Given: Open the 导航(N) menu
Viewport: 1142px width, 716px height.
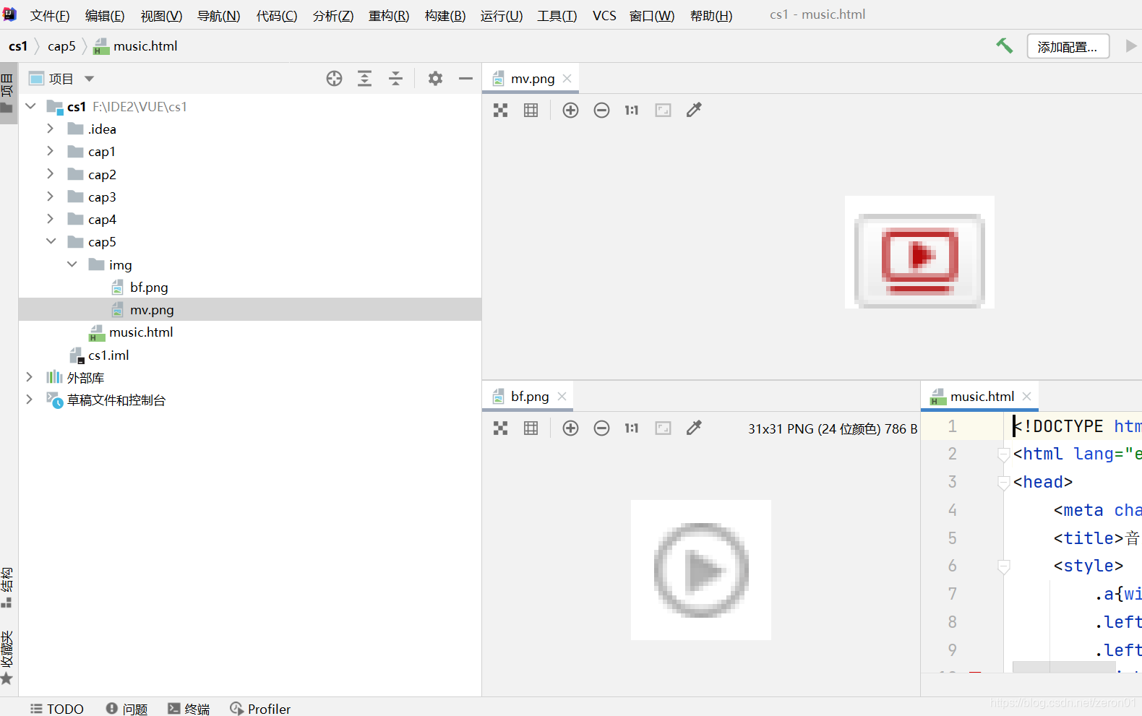Looking at the screenshot, I should coord(218,15).
